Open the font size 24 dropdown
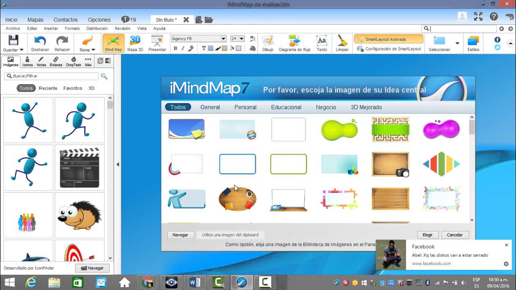 point(241,39)
